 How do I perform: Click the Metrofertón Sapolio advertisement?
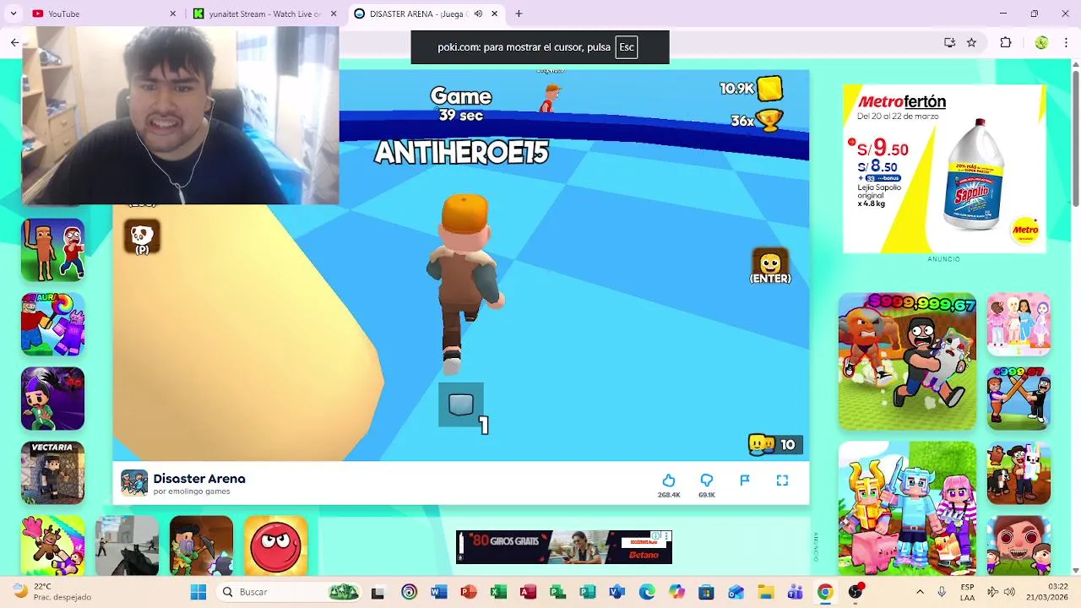click(x=944, y=169)
